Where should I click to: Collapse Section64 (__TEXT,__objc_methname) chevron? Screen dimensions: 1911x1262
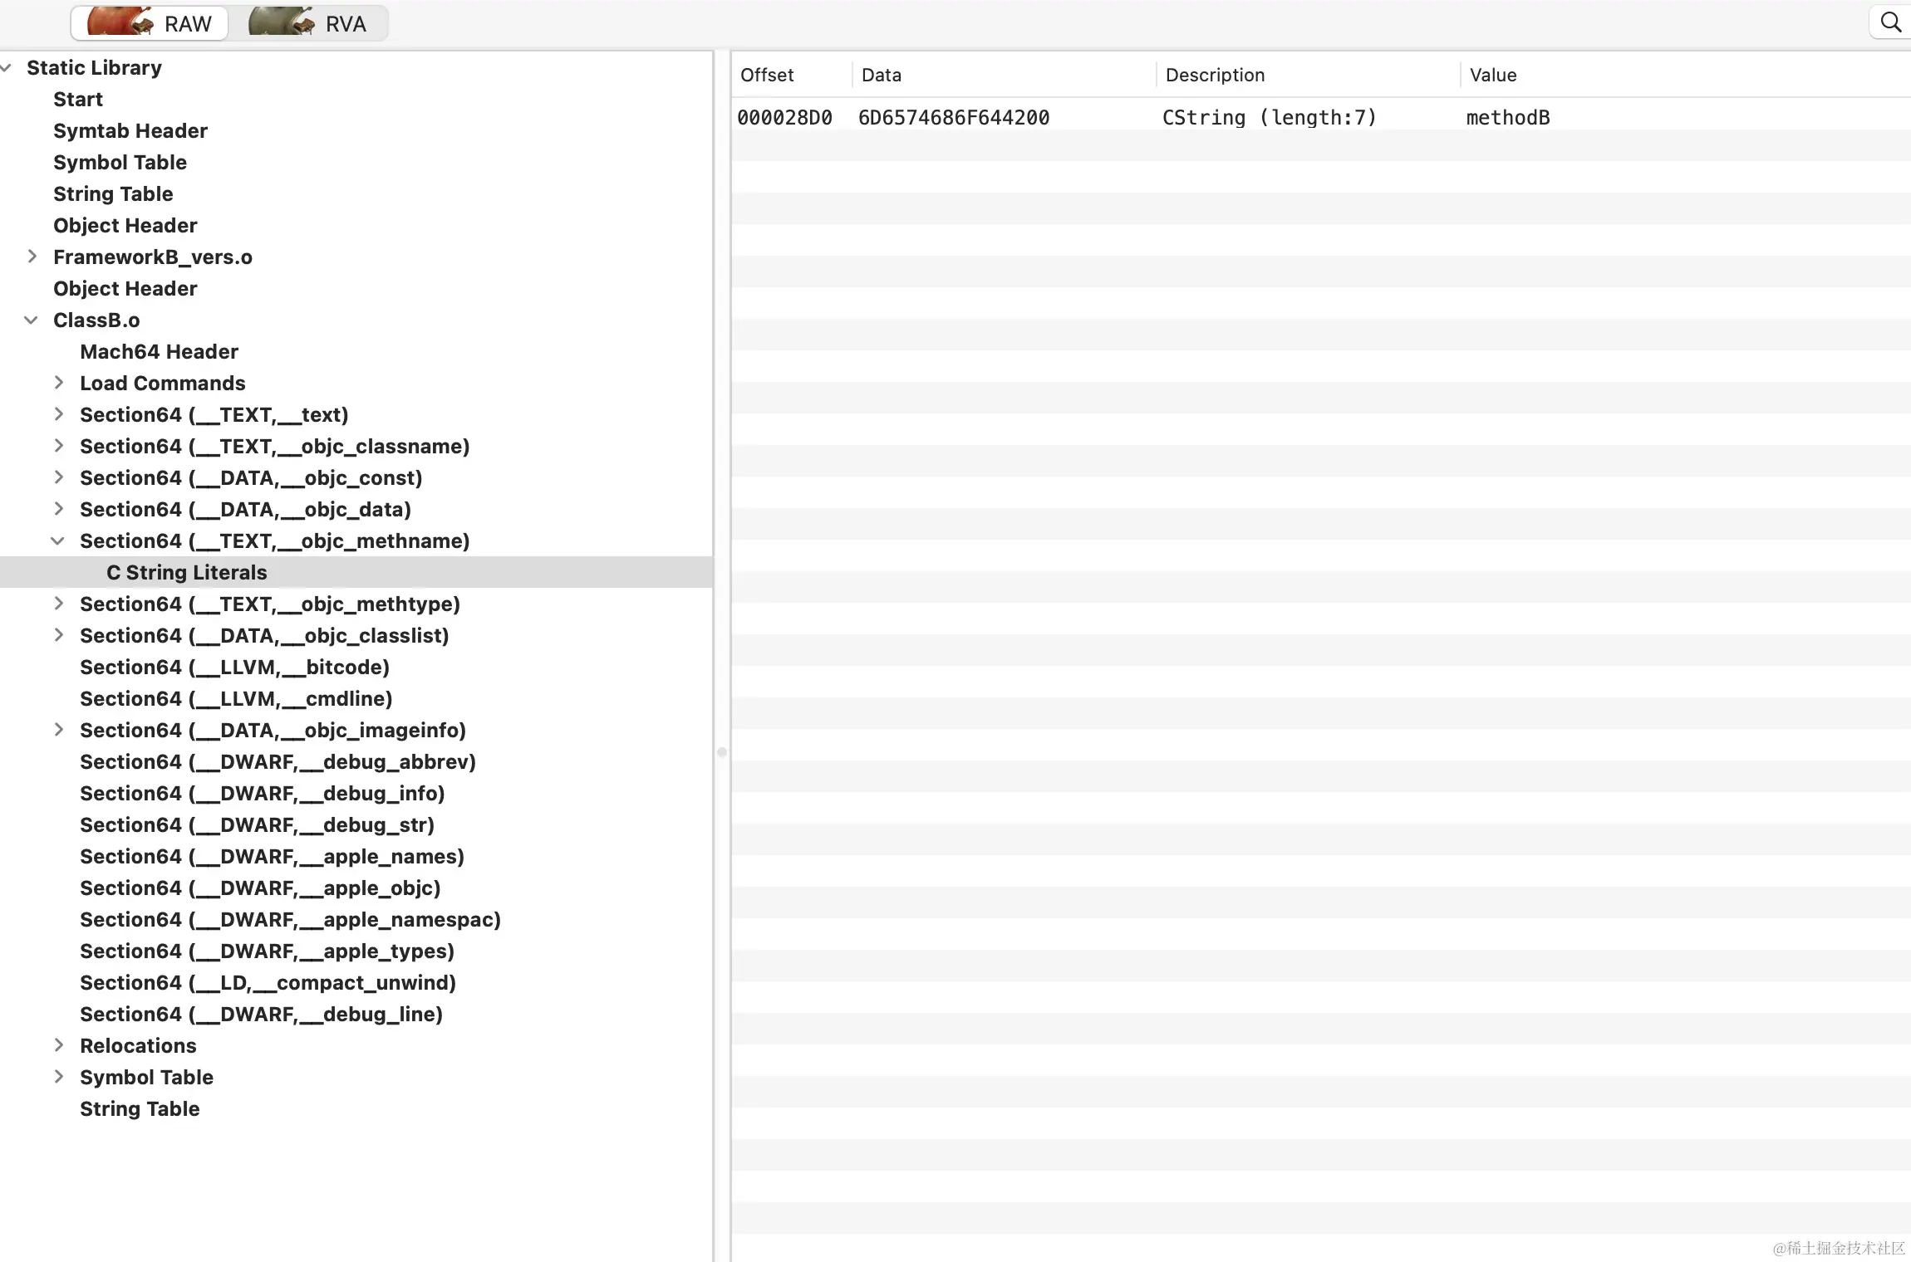pos(58,541)
